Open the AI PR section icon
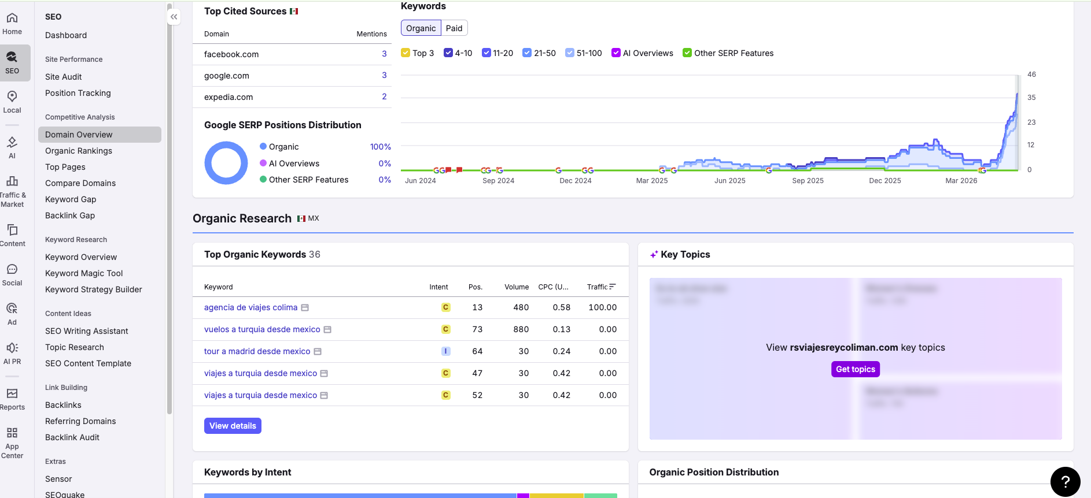 tap(12, 348)
